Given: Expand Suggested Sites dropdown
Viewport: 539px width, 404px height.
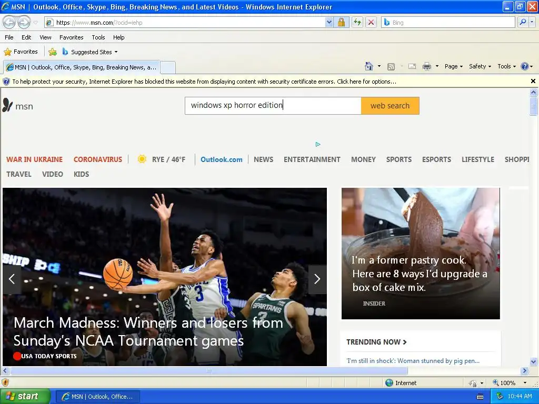Looking at the screenshot, I should coord(116,52).
